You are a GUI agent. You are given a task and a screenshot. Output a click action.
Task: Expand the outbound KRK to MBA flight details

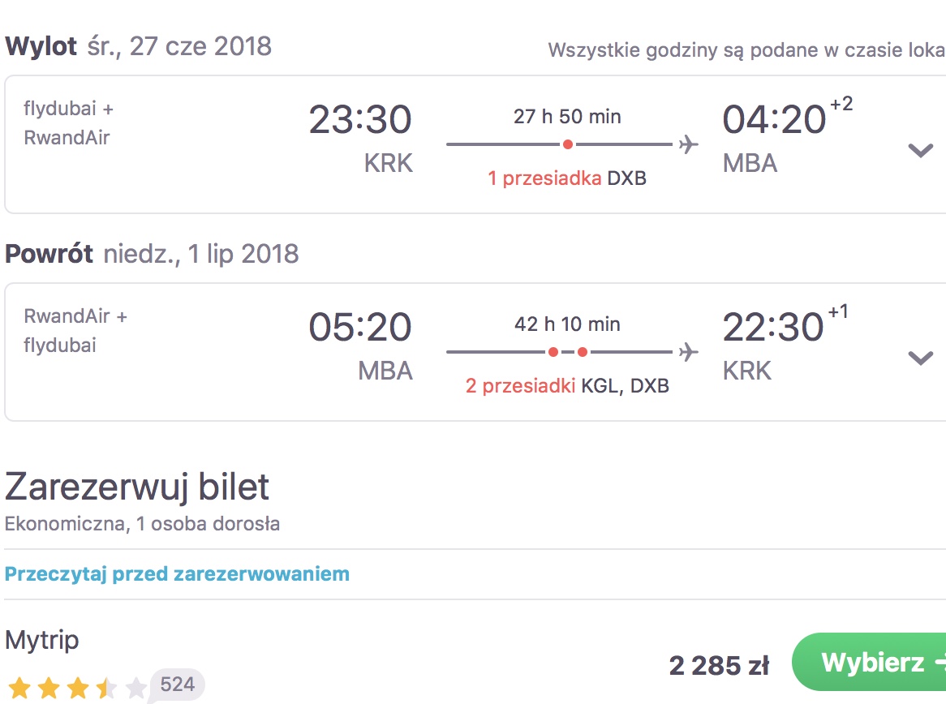[921, 149]
